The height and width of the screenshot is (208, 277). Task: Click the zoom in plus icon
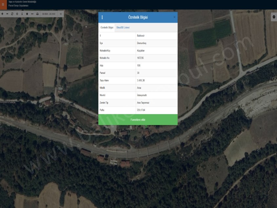[2, 14]
